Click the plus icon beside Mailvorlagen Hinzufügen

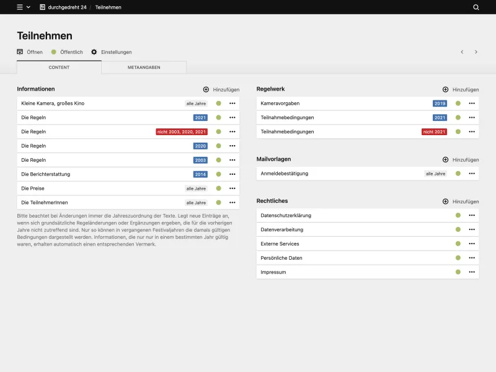tap(445, 159)
